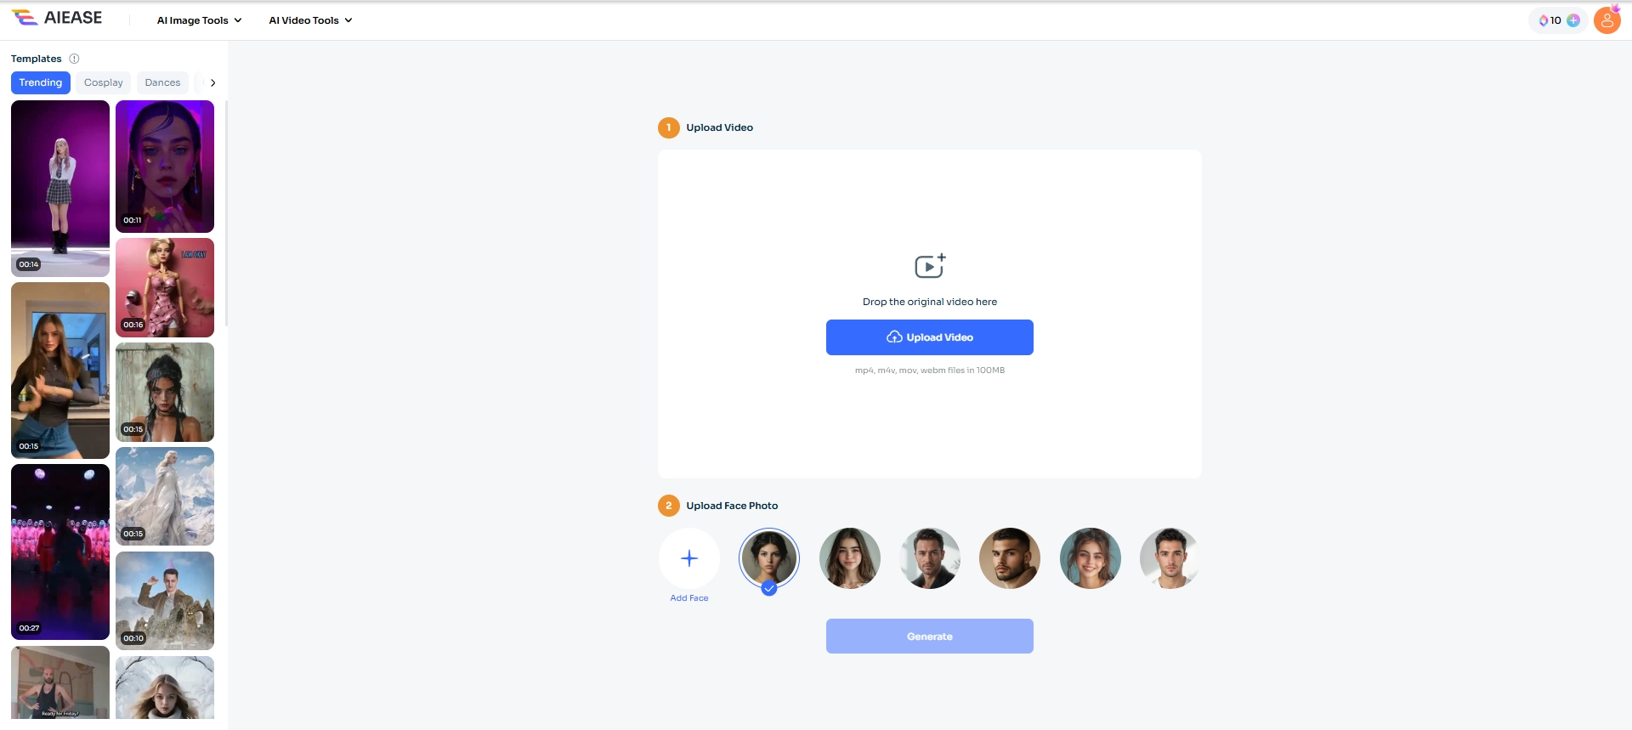
Task: Click the video drop zone icon
Action: click(929, 266)
